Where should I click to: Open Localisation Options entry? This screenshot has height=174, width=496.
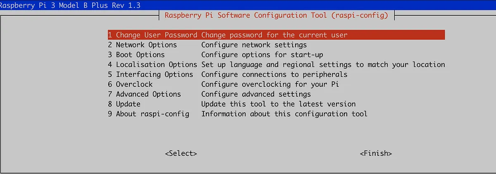click(x=152, y=64)
